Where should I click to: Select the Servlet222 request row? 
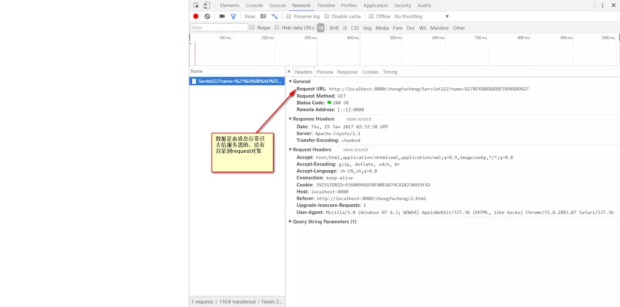[x=237, y=81]
